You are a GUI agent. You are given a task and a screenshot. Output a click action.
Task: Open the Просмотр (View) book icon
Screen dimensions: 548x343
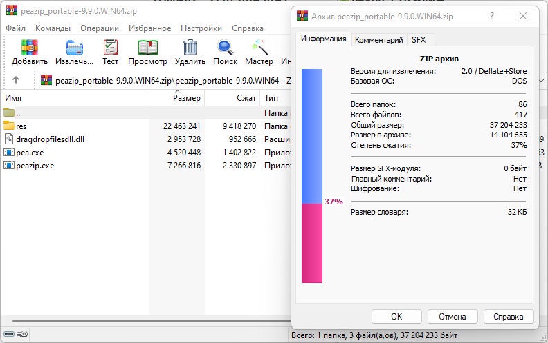[x=147, y=48]
